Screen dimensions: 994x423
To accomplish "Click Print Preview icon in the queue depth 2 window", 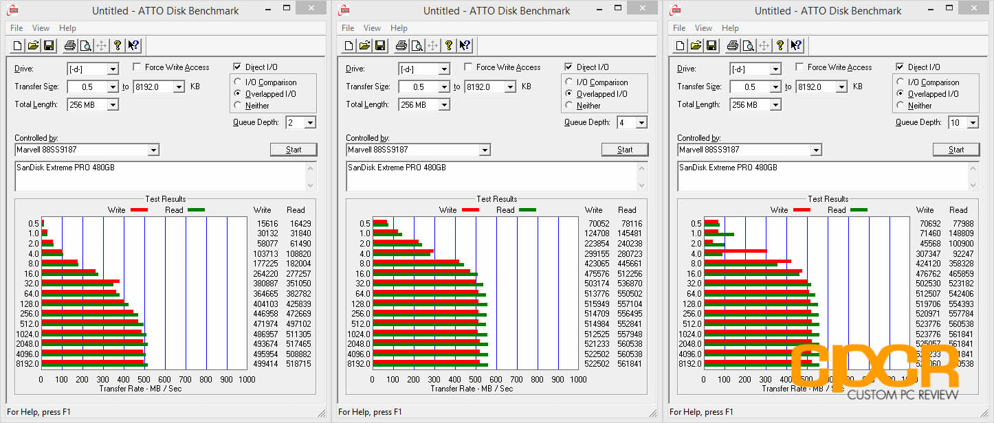I will pyautogui.click(x=85, y=46).
